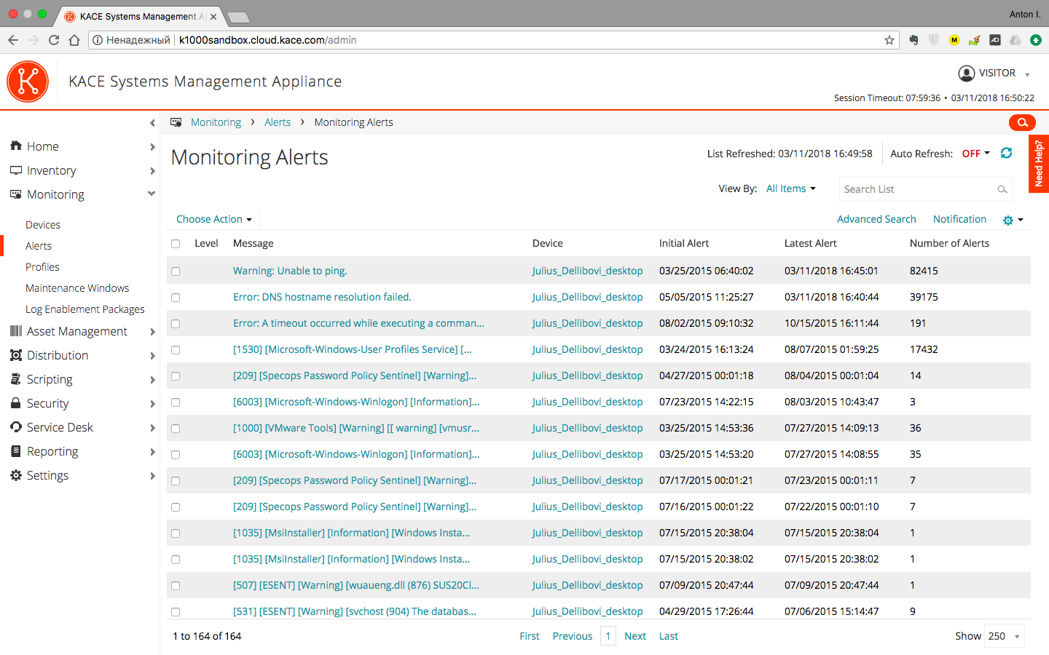Open the Auto Refresh OFF dropdown

coord(976,154)
